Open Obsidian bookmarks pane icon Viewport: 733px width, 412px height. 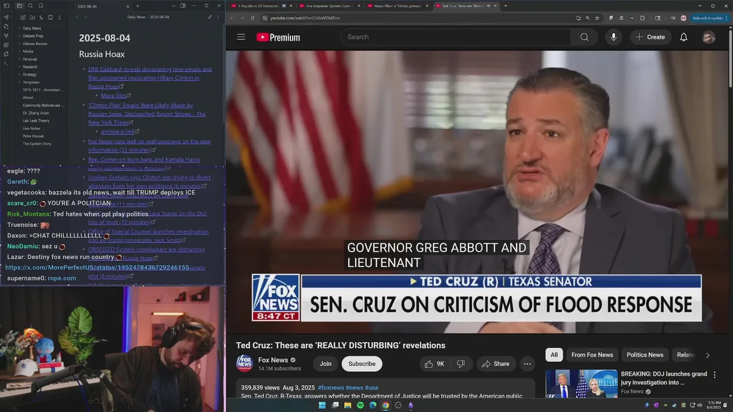point(41,6)
